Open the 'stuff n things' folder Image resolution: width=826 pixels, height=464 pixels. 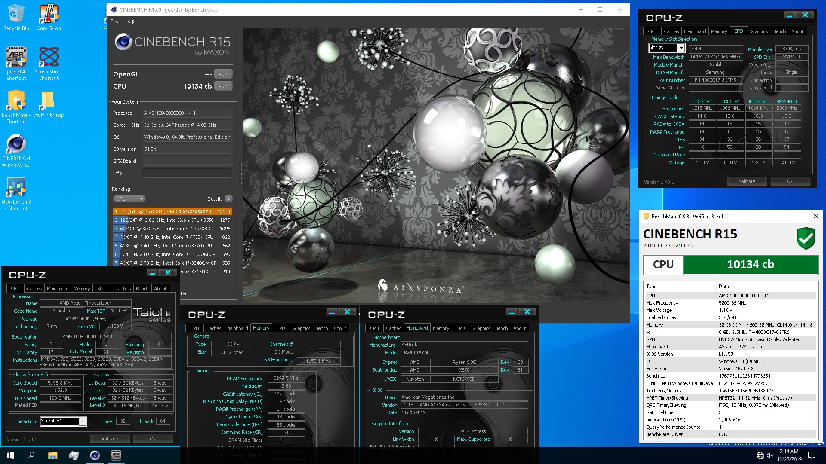pyautogui.click(x=49, y=104)
